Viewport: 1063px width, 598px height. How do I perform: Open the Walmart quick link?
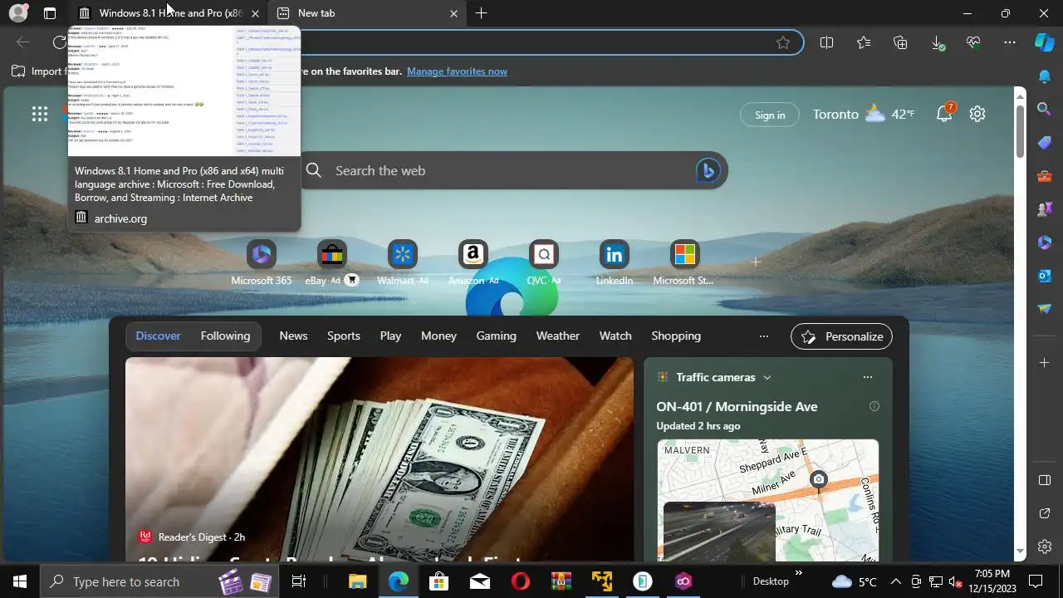tap(402, 263)
